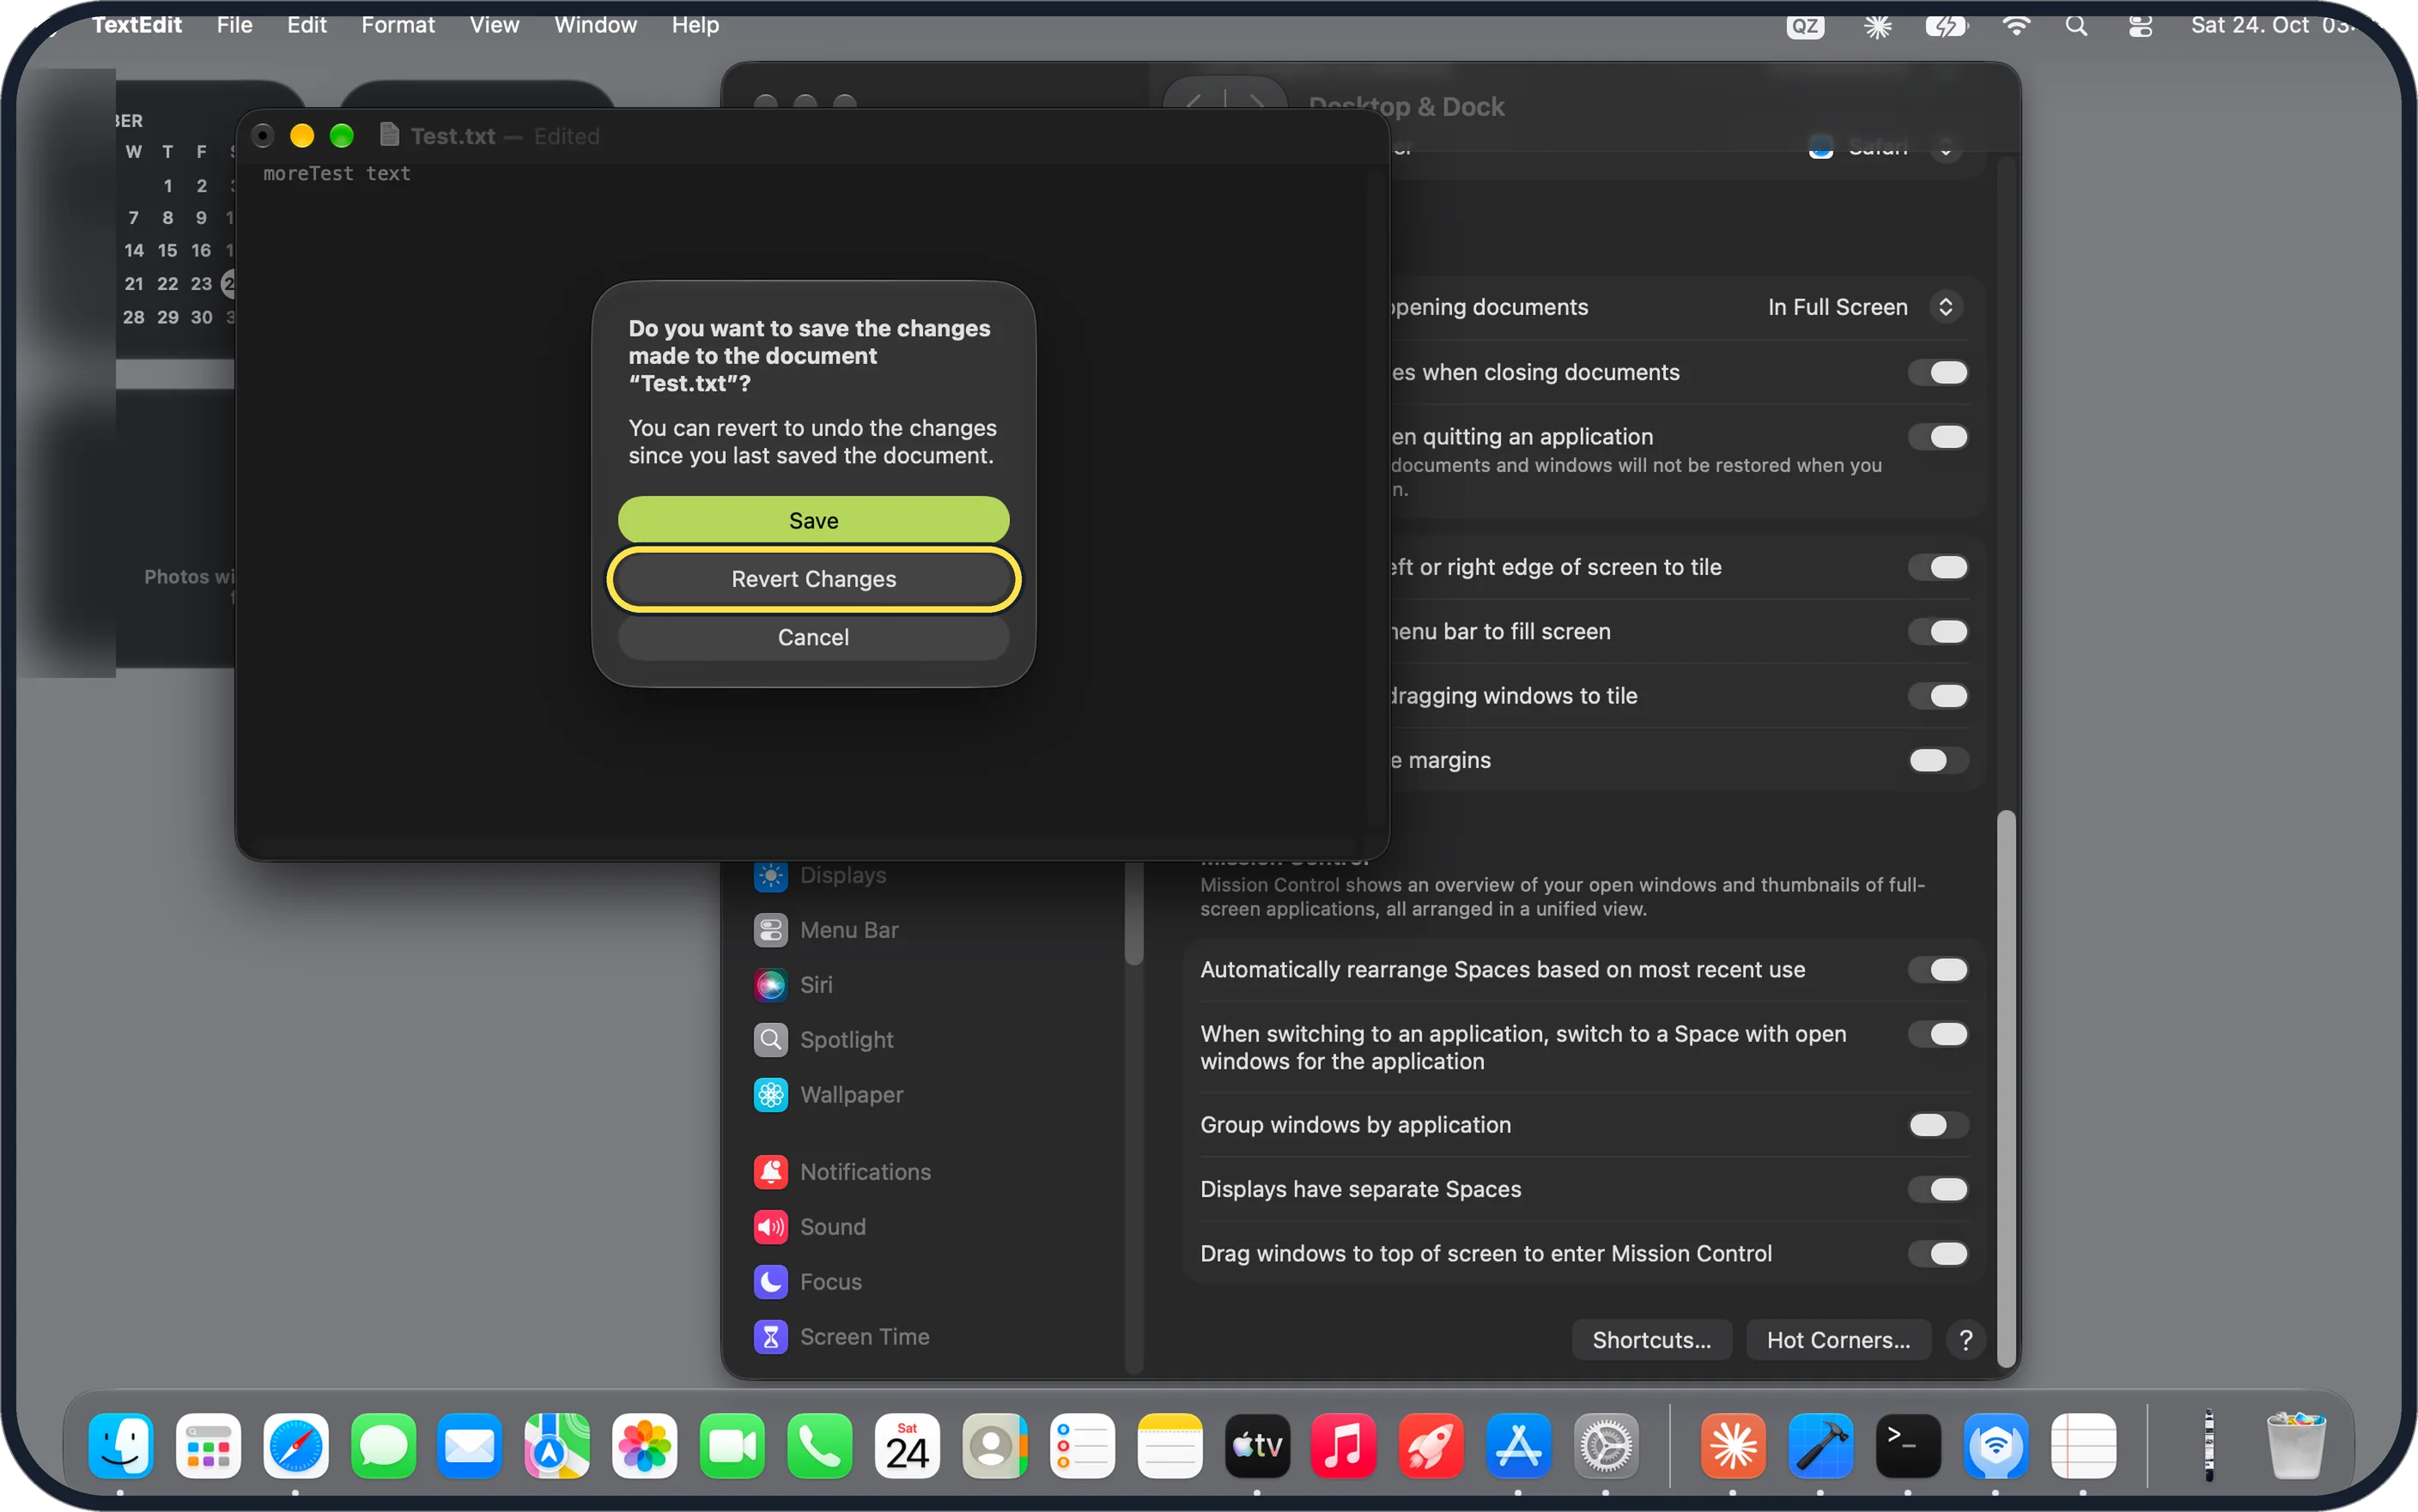Open Control Center in the menu bar

(2141, 25)
